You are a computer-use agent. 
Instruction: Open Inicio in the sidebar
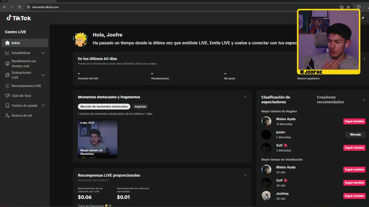point(25,43)
